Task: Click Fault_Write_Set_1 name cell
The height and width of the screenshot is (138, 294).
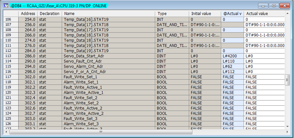Action: (x=108, y=77)
